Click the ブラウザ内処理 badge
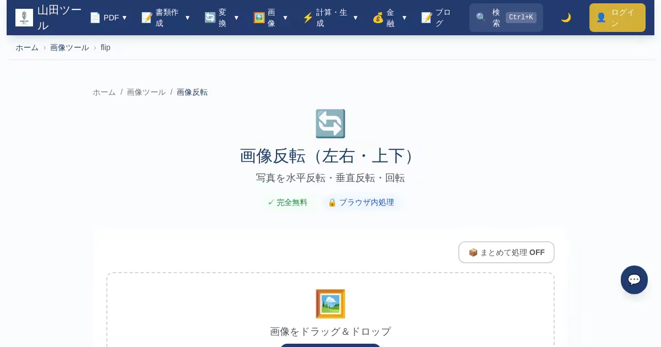Viewport: 661px width, 347px height. click(361, 202)
